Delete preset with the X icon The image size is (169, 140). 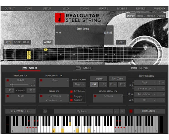[x=122, y=111]
